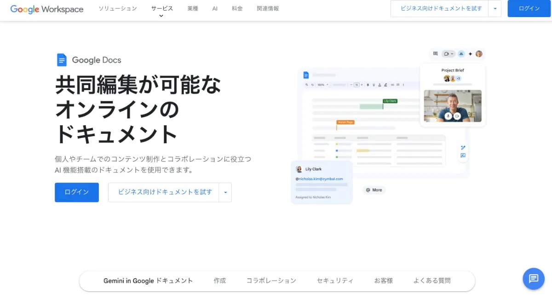Jump to the よくある質問 section tab
The height and width of the screenshot is (299, 552).
point(432,281)
